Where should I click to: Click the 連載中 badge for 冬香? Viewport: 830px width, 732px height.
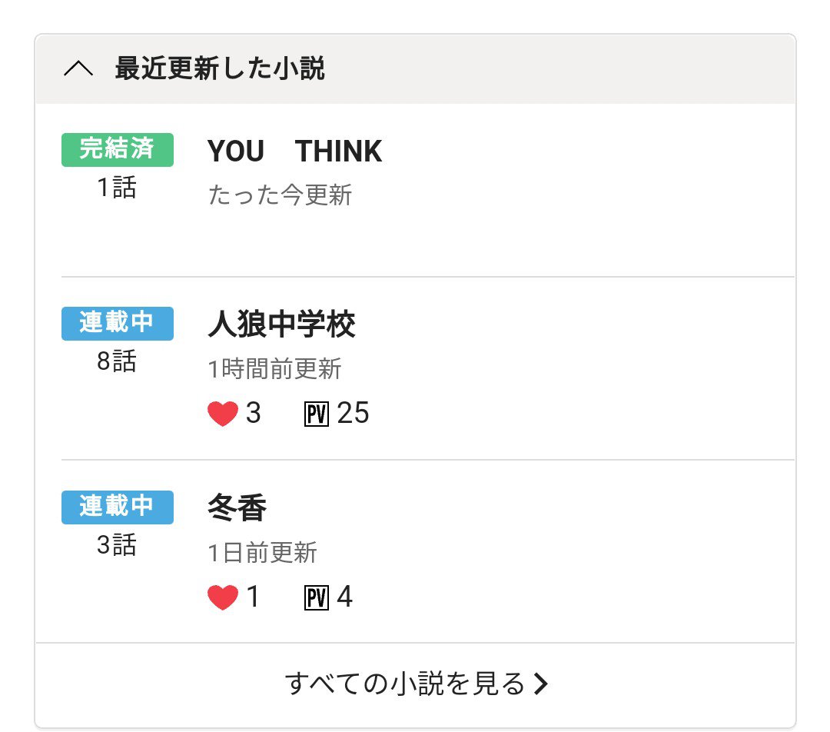(x=118, y=507)
